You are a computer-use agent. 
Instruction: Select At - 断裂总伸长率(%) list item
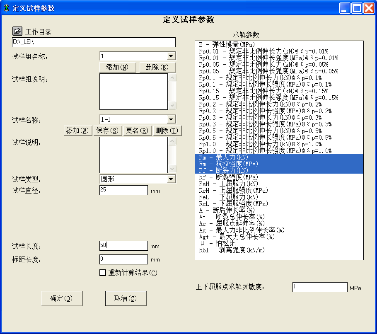(279, 217)
